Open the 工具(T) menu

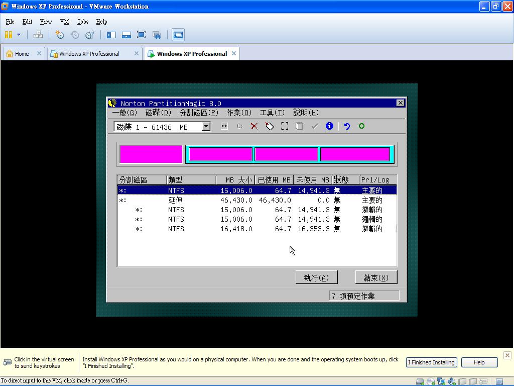[272, 113]
